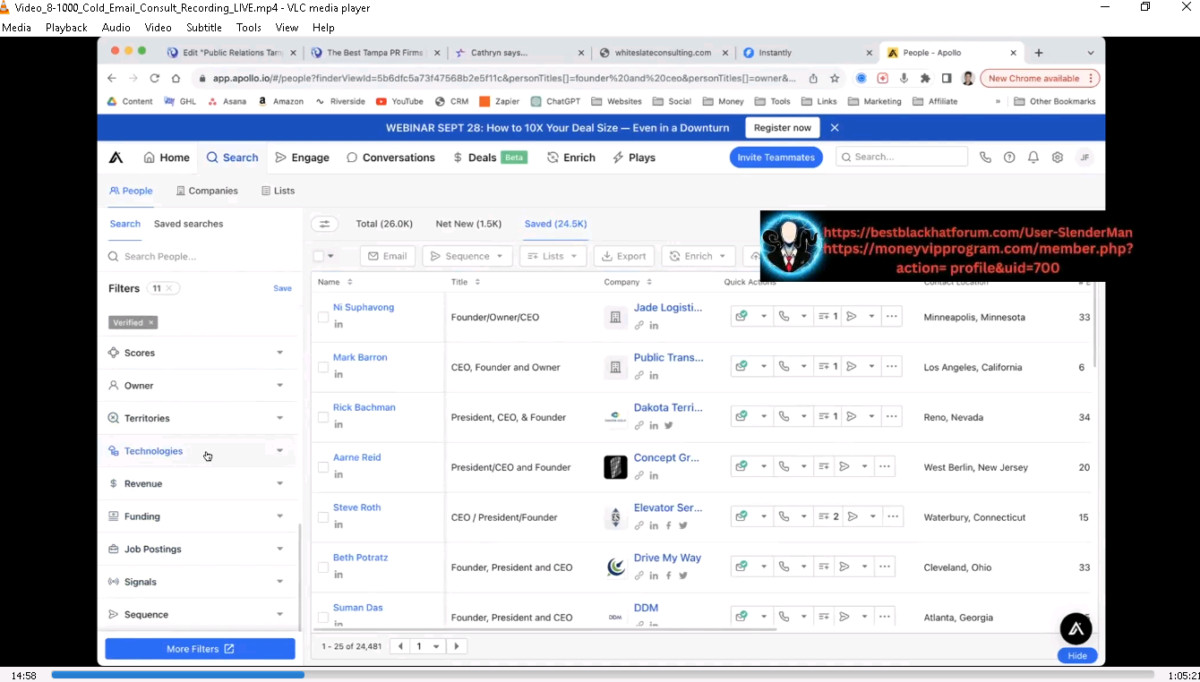This screenshot has height=682, width=1200.
Task: Expand the Revenue filter
Action: click(x=198, y=483)
